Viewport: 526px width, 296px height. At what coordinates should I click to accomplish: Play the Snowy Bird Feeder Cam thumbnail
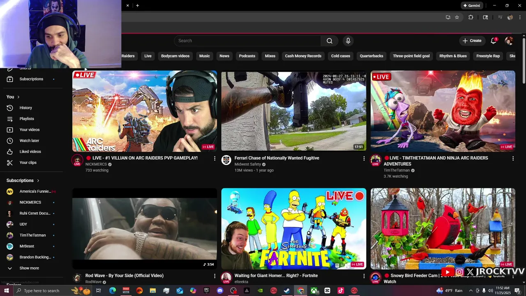tap(443, 229)
